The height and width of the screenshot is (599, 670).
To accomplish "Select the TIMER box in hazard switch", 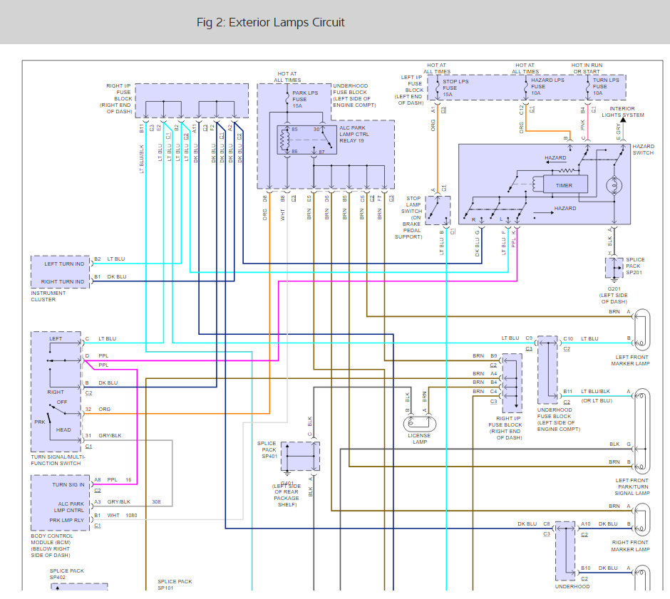I will 565,185.
